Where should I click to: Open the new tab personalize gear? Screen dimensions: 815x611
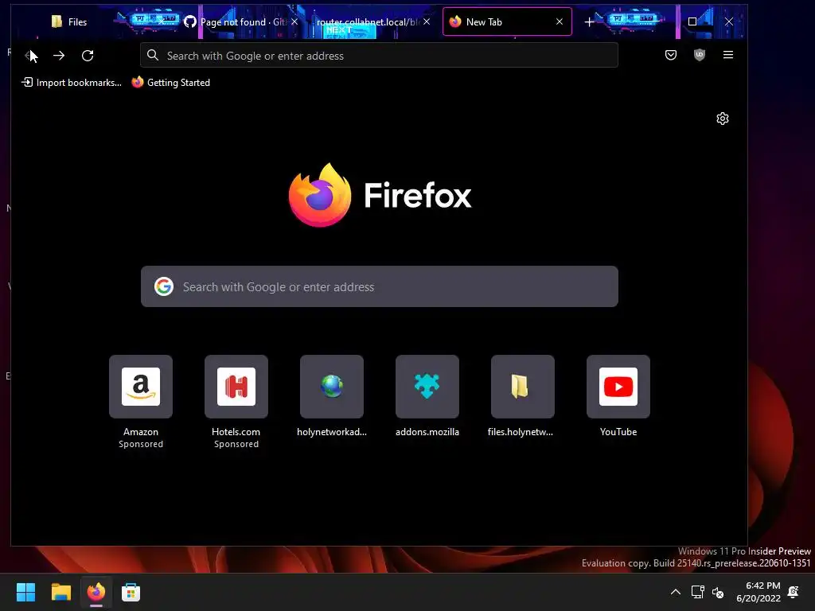722,119
